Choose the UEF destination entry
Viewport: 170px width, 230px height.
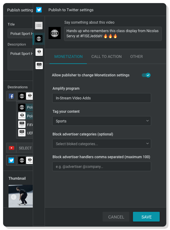click(25, 133)
